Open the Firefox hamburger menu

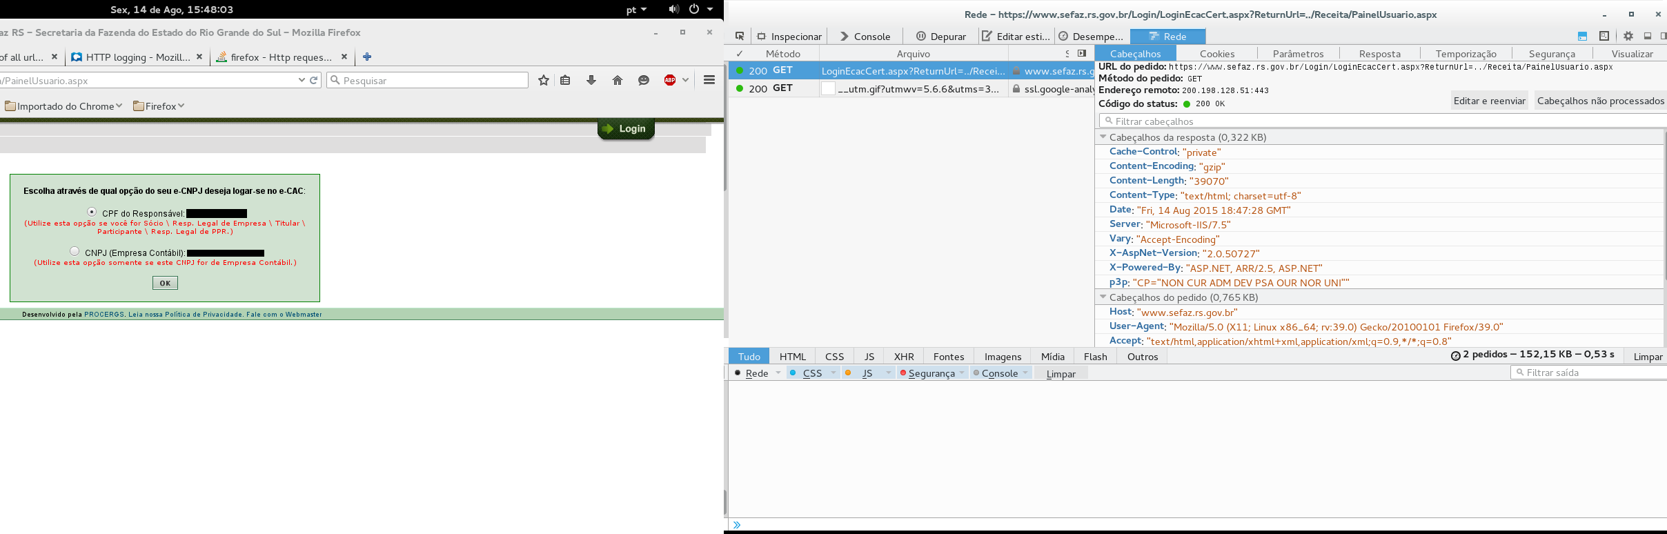709,80
